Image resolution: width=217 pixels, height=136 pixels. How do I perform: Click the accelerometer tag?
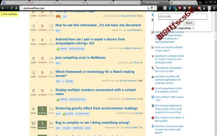pos(82,114)
